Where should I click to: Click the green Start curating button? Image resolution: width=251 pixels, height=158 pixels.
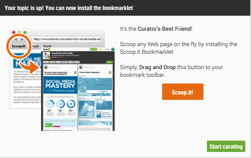pos(226,146)
